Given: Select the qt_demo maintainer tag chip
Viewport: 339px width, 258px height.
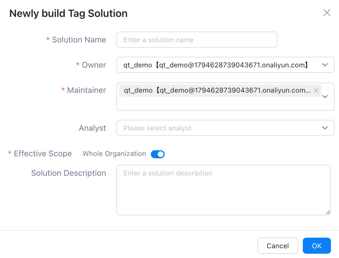Looking at the screenshot, I should [217, 90].
